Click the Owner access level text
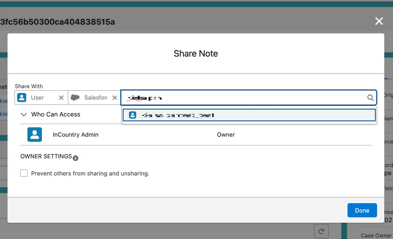Image resolution: width=393 pixels, height=239 pixels. pos(226,135)
